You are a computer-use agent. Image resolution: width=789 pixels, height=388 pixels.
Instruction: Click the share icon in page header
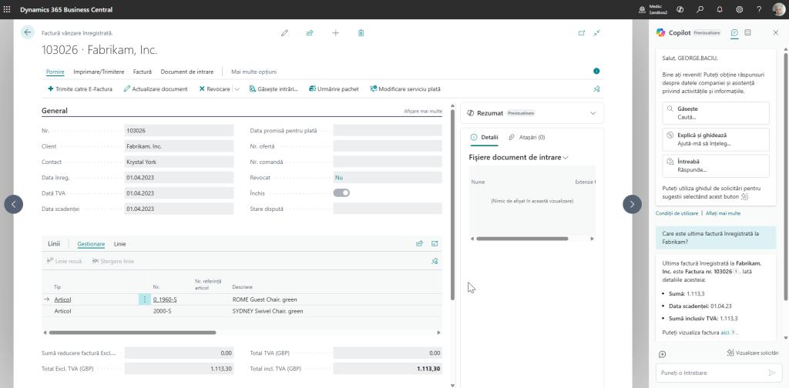310,32
